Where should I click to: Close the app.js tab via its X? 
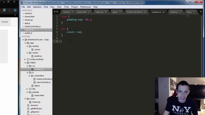[120, 12]
